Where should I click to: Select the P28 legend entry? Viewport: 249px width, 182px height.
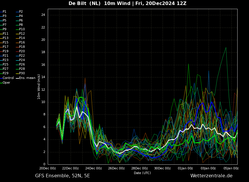tap(22, 69)
